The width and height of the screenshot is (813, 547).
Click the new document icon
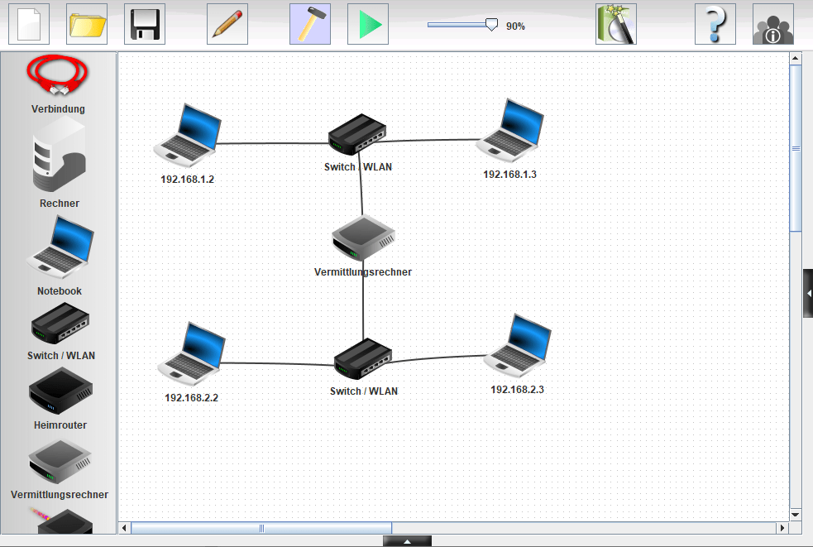(x=29, y=24)
